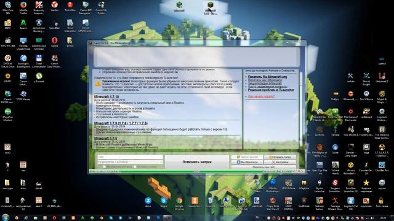Open the Google Chrome desktop shortcut
This screenshot has height=221, width=394.
pyautogui.click(x=179, y=203)
